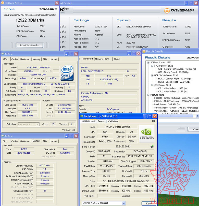Viewport: 199px width, 206px height.
Task: Click the Result Details title bar icon
Action: 144,51
